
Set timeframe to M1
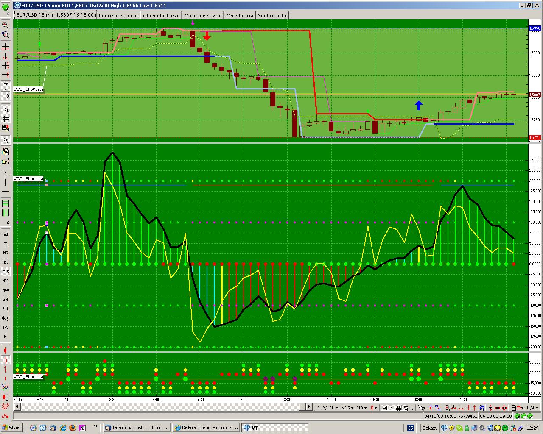click(x=6, y=244)
